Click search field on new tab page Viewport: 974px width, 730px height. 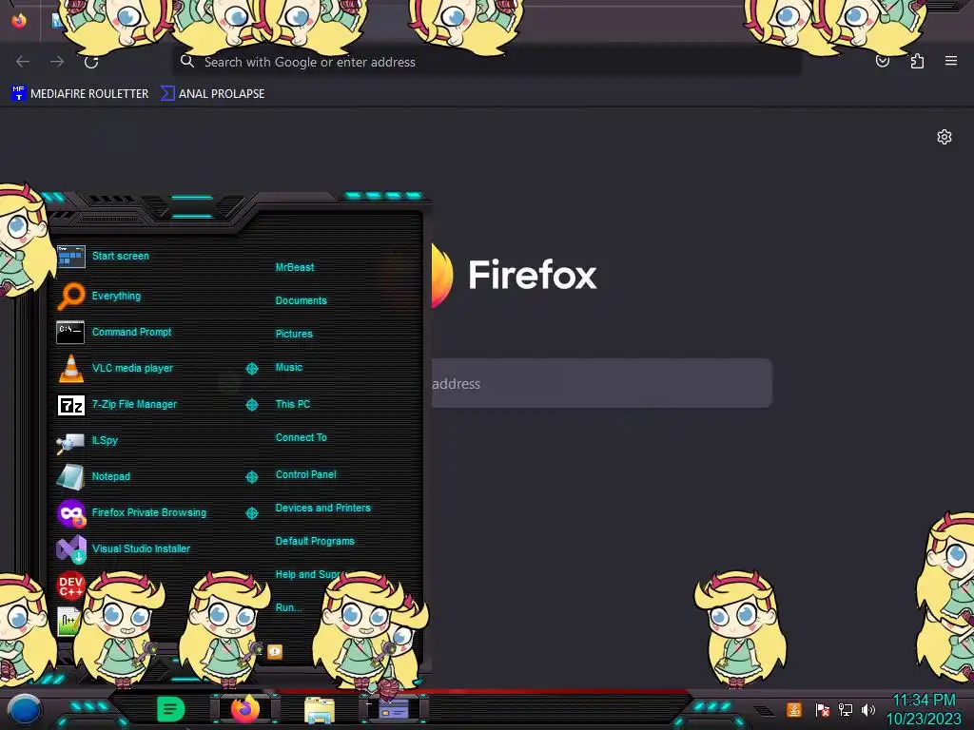coord(601,383)
